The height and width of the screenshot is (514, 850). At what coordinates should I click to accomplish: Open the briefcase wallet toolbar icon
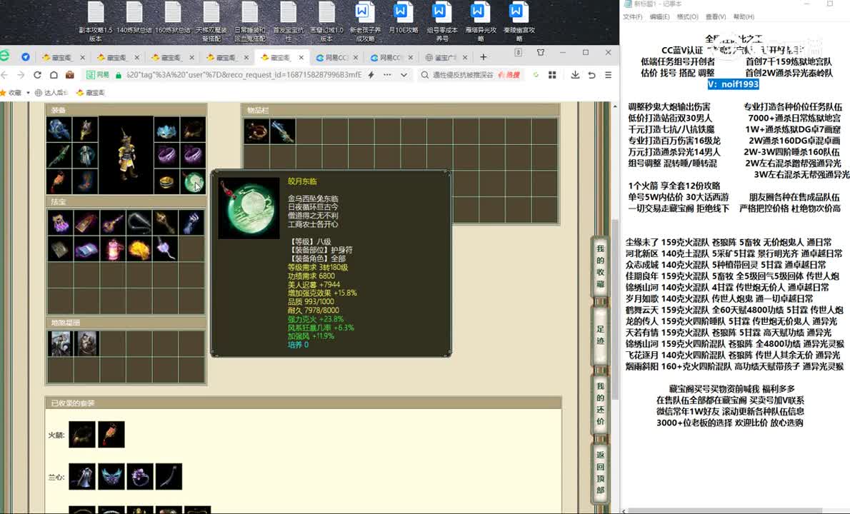(x=70, y=75)
